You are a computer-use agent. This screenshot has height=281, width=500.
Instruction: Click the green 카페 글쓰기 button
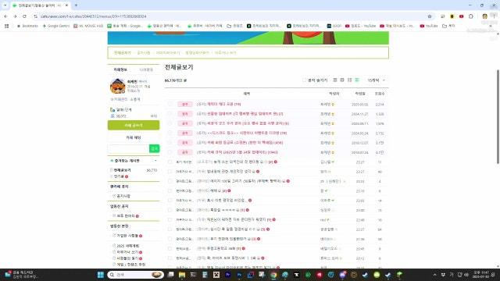point(134,125)
